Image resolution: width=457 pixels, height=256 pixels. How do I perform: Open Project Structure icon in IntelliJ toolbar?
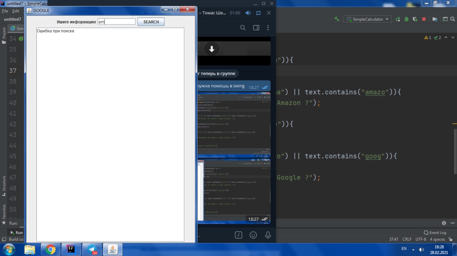tap(435, 19)
